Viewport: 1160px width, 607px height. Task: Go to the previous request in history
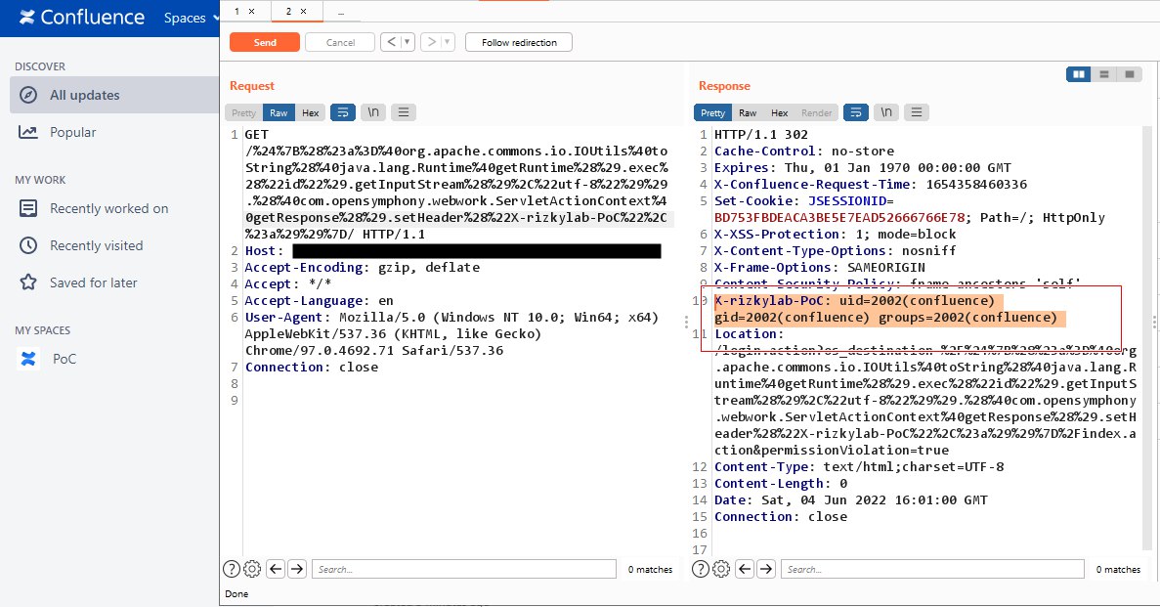(391, 42)
